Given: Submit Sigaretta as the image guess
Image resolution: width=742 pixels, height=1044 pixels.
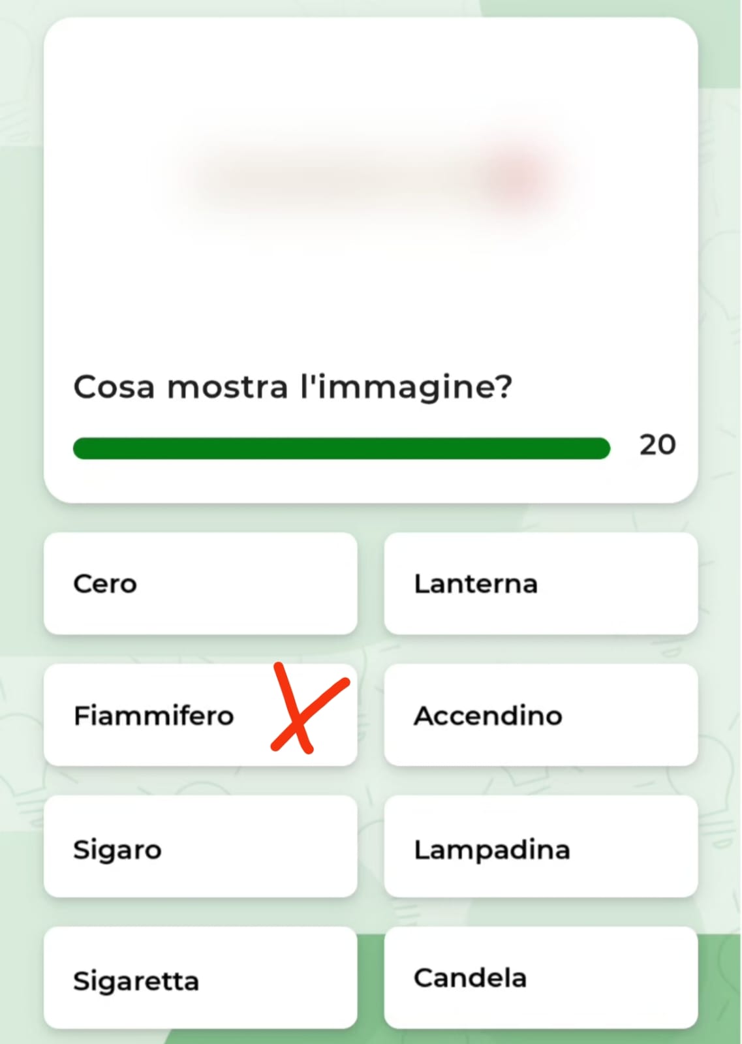Looking at the screenshot, I should click(200, 979).
